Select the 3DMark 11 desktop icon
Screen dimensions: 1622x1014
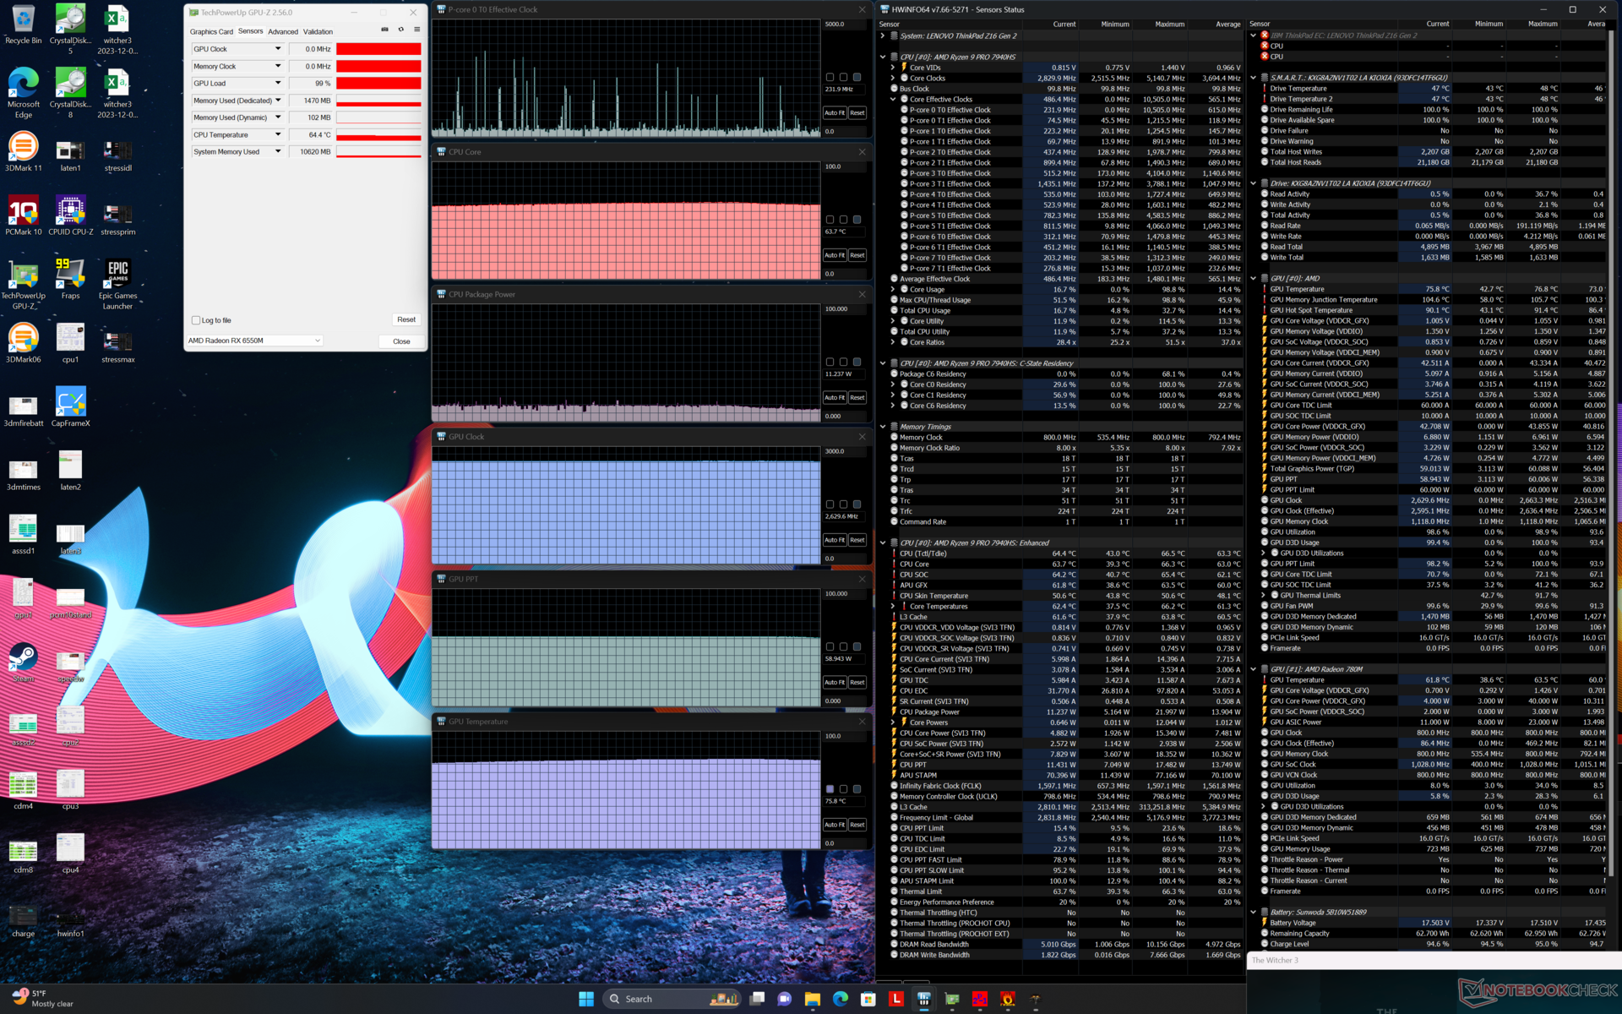(23, 152)
